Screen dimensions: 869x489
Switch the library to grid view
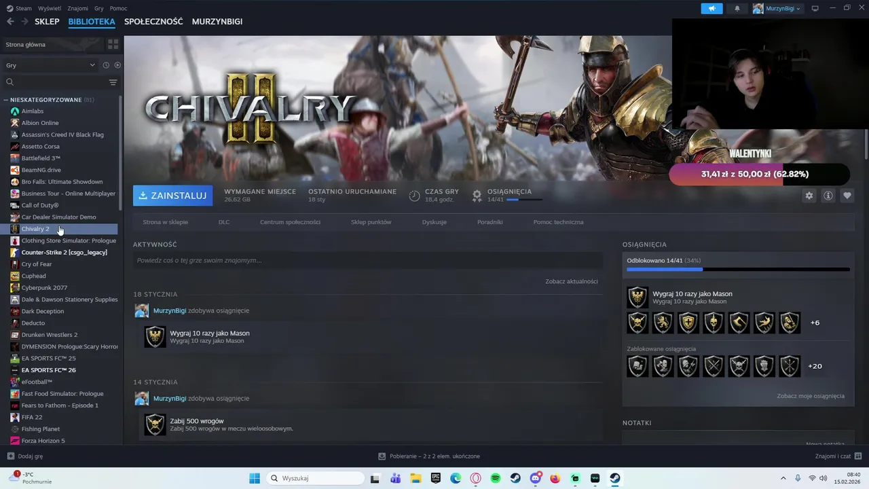tap(113, 44)
